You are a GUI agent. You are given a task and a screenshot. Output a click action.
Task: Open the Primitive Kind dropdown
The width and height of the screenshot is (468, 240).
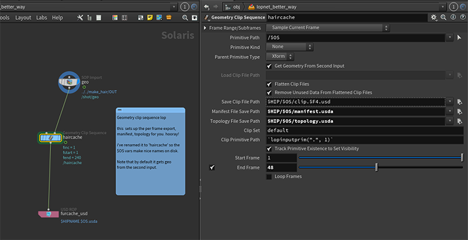(x=290, y=47)
